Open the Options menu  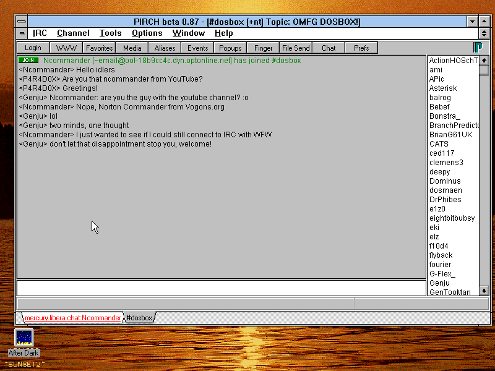147,33
